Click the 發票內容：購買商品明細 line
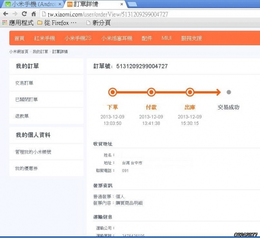Viewport: 260px width, 238px height. coord(118,203)
